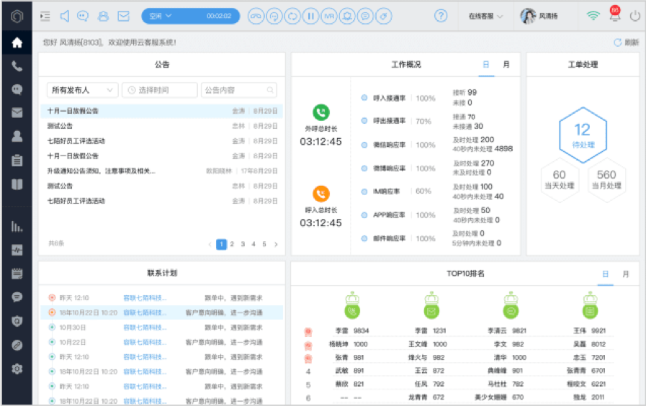Open the mail envelope sidebar section
This screenshot has width=646, height=406.
pos(17,112)
